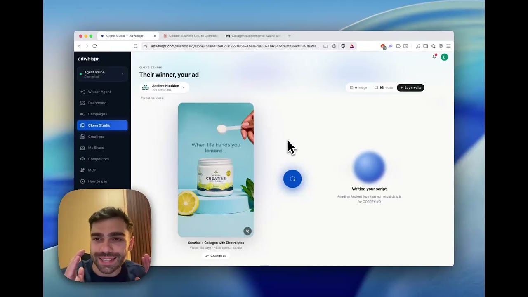Click the Brave Rewards triangle icon
This screenshot has width=528, height=297.
(x=352, y=46)
